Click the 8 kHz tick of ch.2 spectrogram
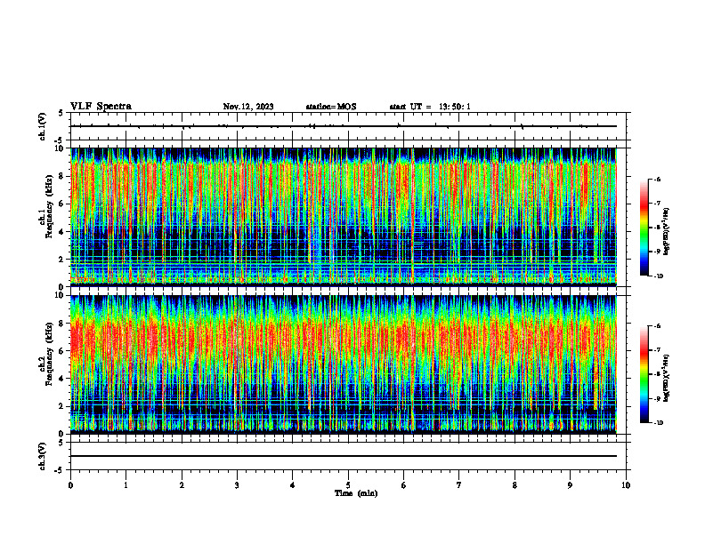Viewport: 705px width, 544px height. [x=62, y=324]
